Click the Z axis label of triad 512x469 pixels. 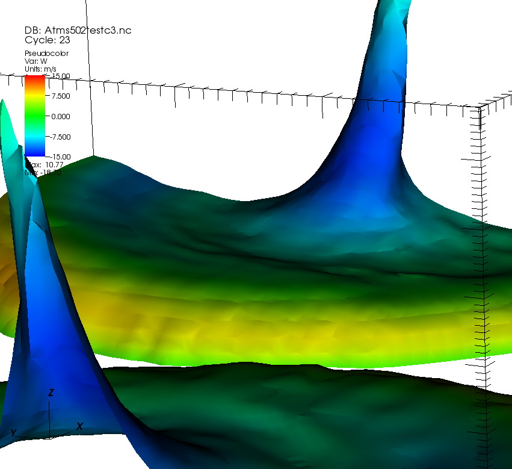click(51, 393)
